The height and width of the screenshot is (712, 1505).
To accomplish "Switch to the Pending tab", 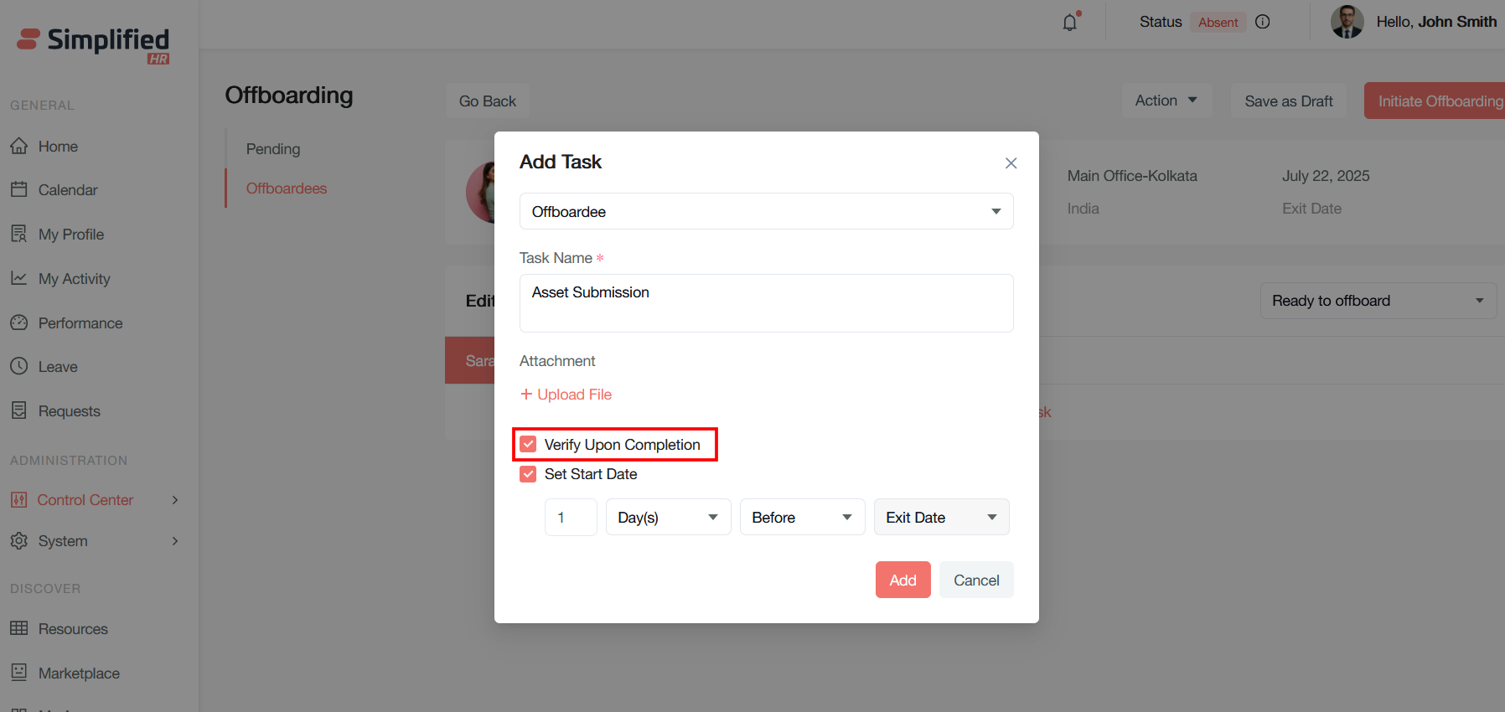I will click(273, 149).
